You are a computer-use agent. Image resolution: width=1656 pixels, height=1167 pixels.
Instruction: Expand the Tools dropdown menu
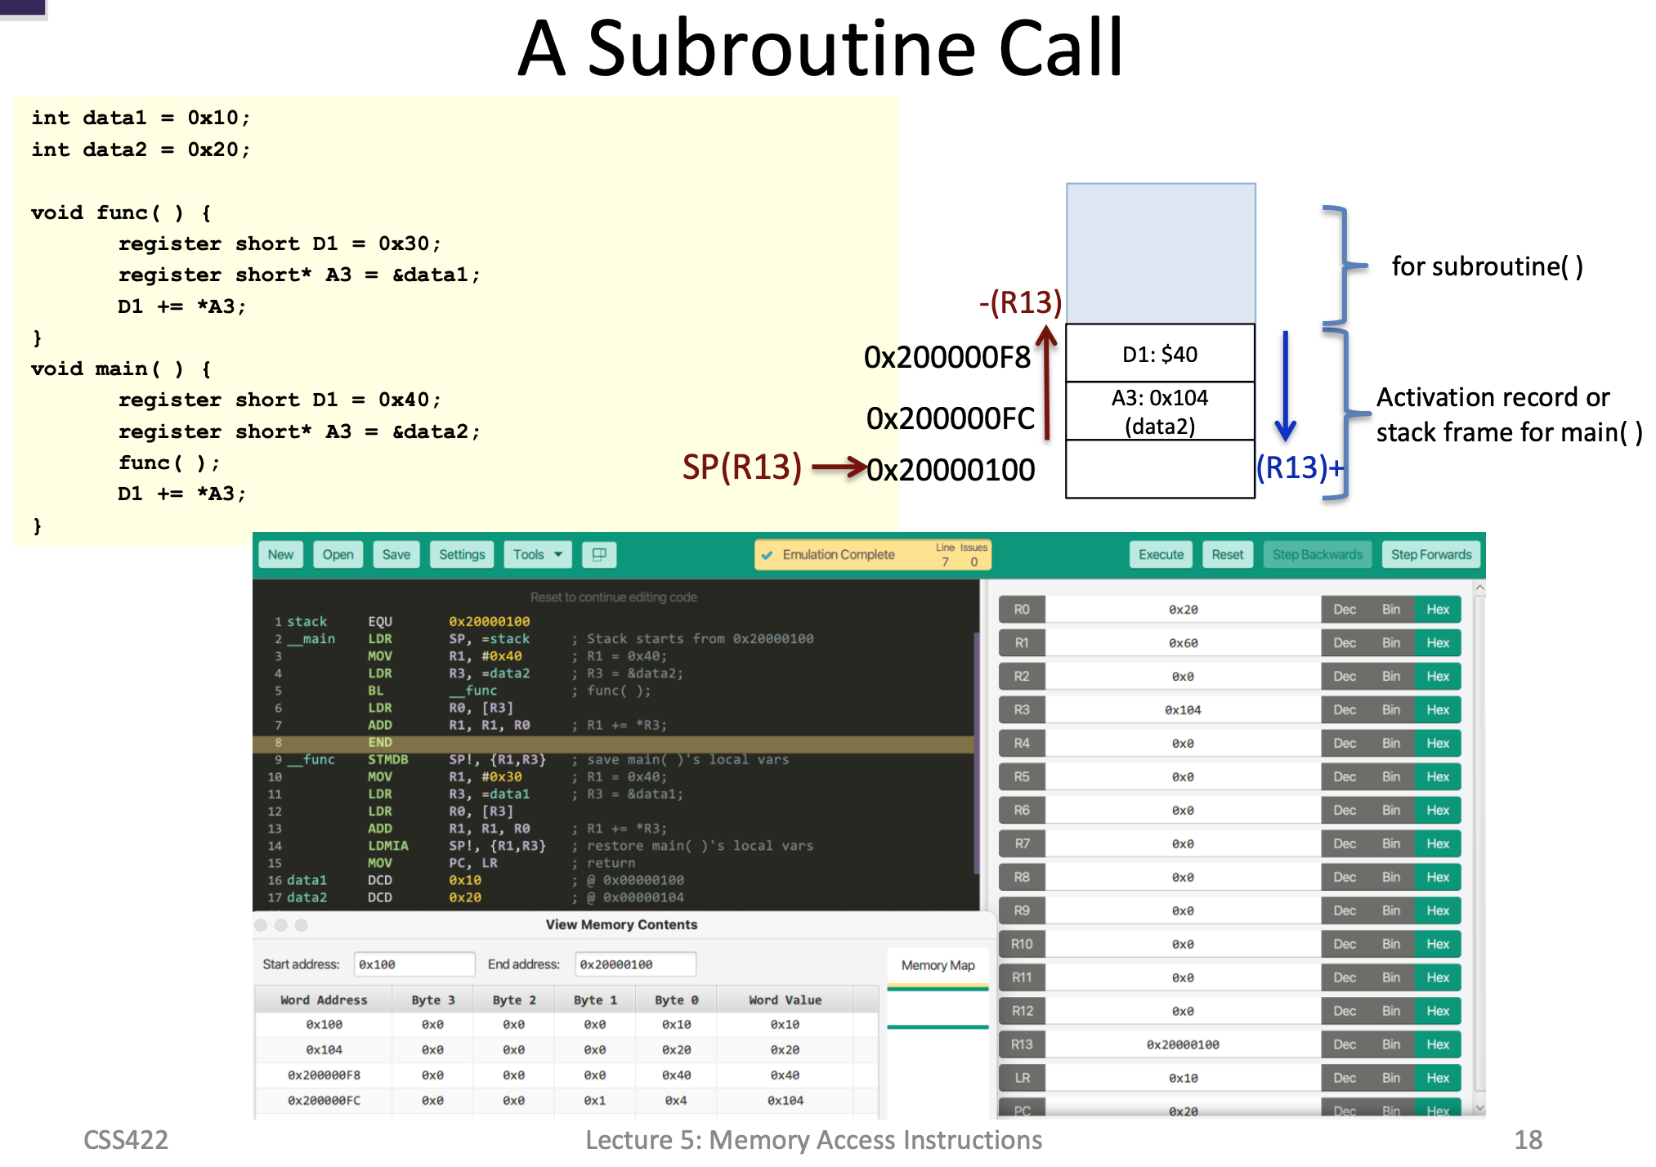click(538, 554)
